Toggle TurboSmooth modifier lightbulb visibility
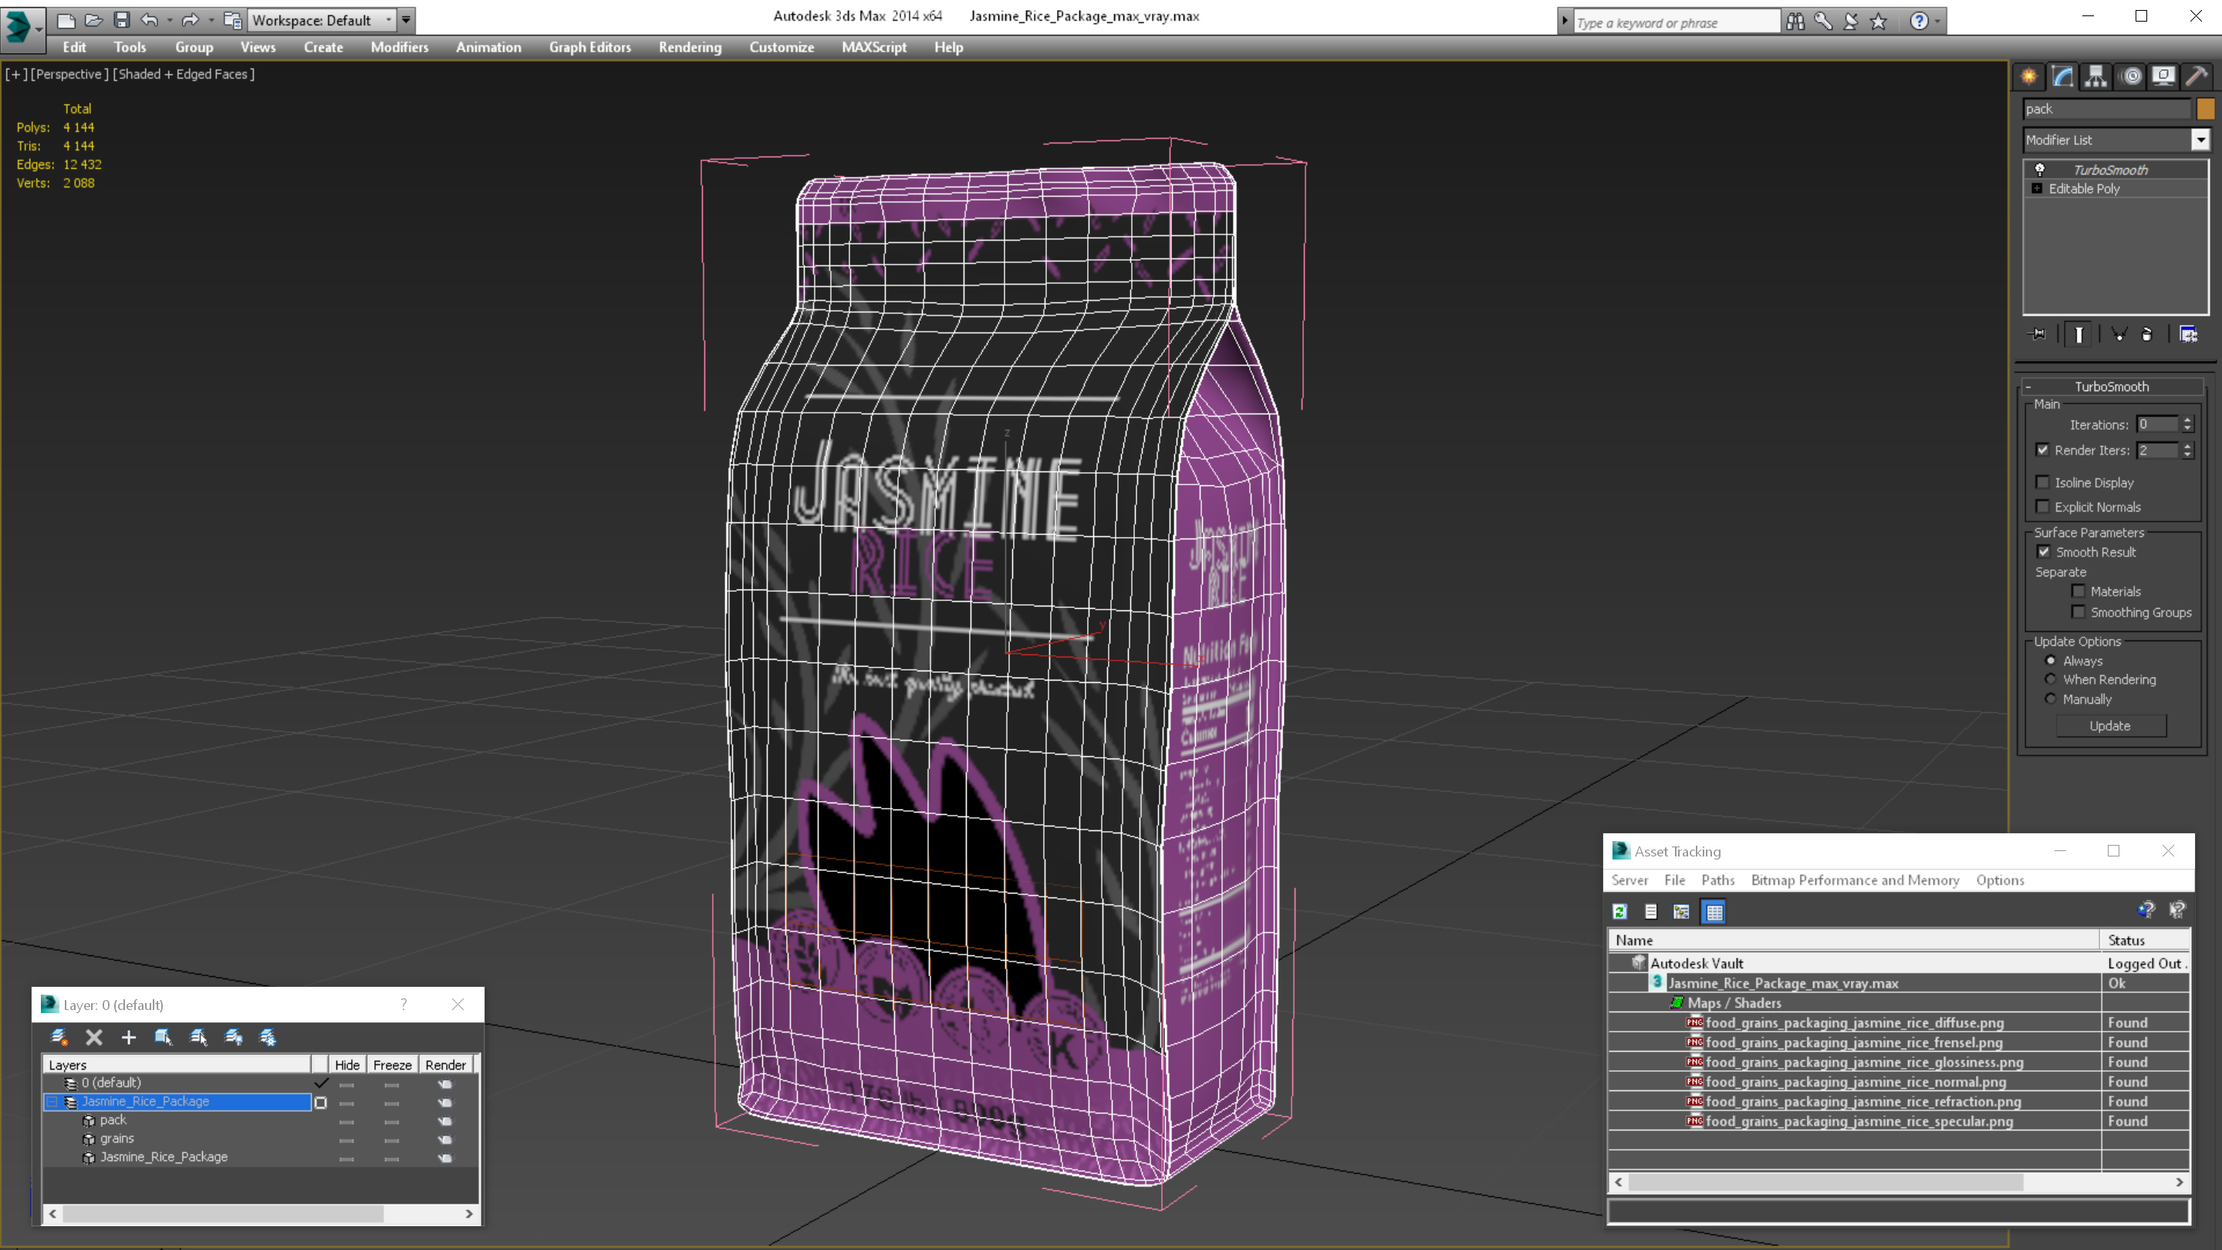This screenshot has height=1250, width=2222. click(x=2039, y=169)
